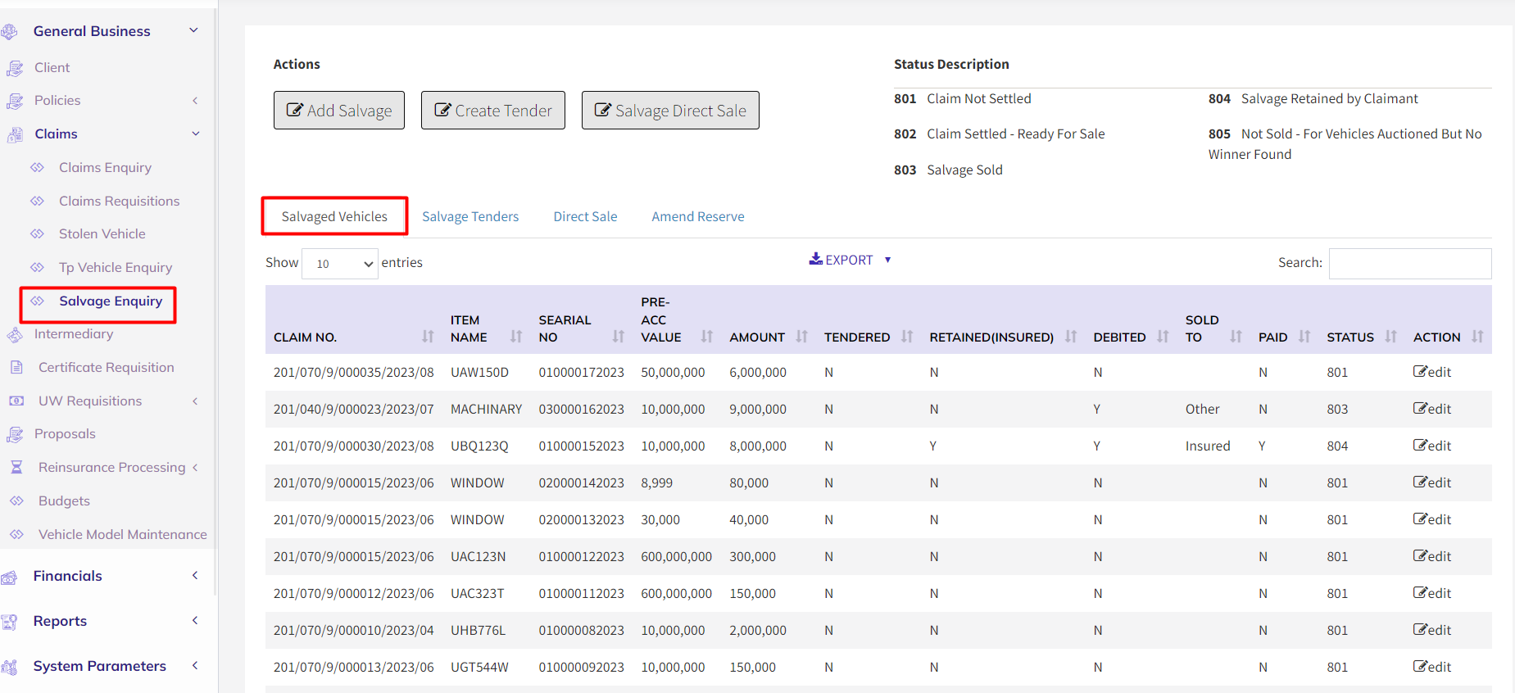This screenshot has height=693, width=1515.
Task: Click the Salvage Direct Sale button
Action: (x=669, y=111)
